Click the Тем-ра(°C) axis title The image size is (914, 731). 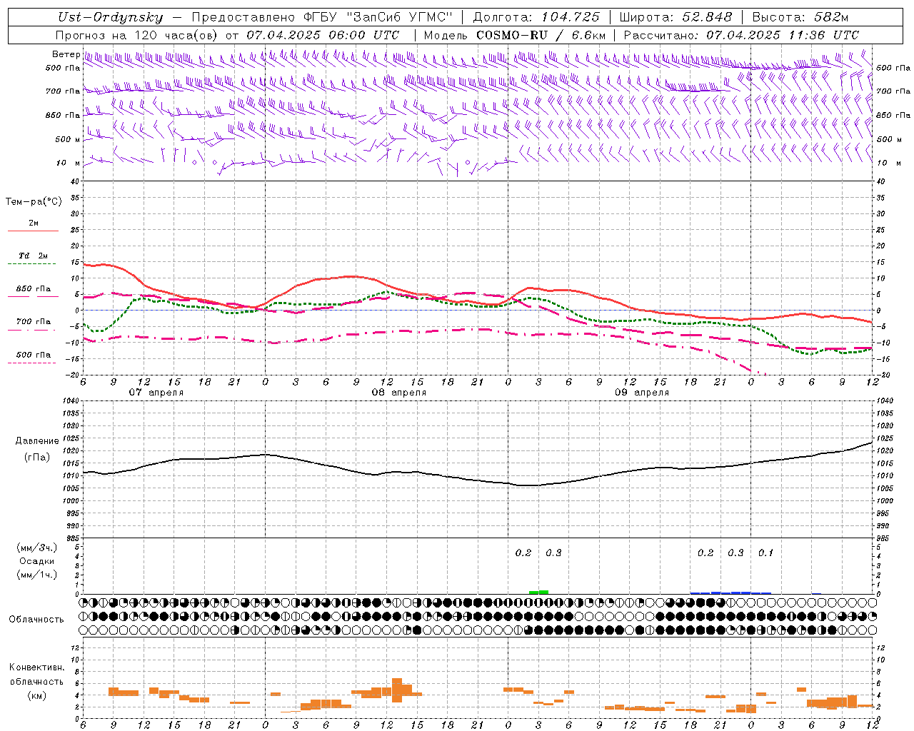click(34, 202)
